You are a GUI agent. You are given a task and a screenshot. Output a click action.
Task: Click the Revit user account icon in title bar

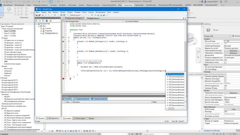[205, 1]
